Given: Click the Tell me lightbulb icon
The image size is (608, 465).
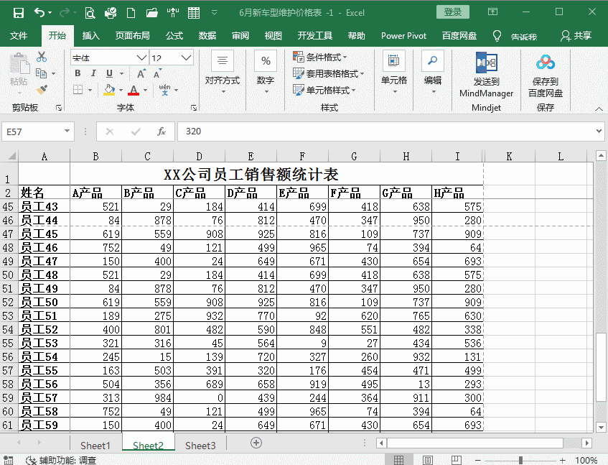Looking at the screenshot, I should (497, 36).
